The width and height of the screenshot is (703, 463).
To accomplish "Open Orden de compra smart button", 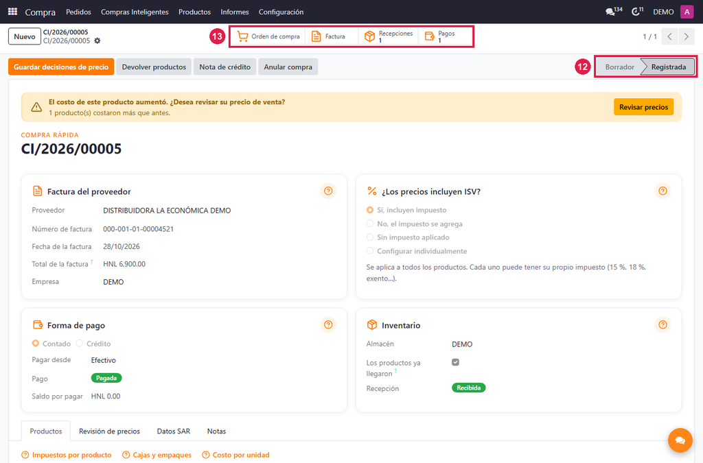I will (x=268, y=36).
